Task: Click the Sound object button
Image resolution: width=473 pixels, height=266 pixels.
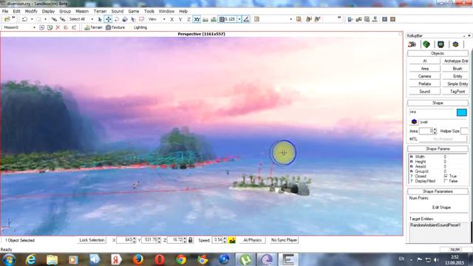Action: click(424, 92)
